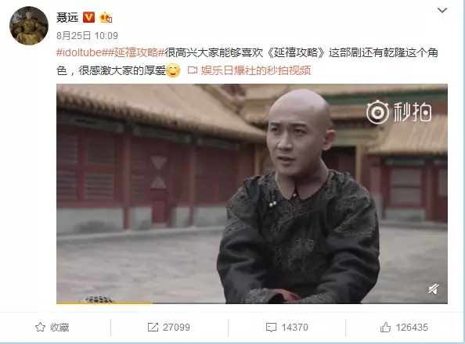
Task: Open 聂远's profile avatar
Action: (x=29, y=26)
